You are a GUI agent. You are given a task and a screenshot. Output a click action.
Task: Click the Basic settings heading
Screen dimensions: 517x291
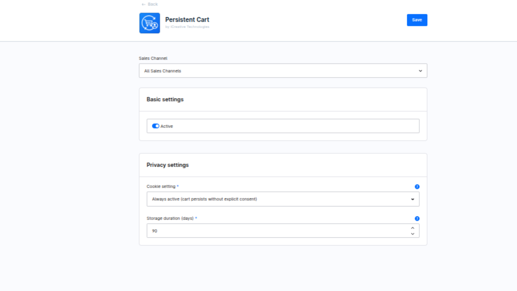pos(165,99)
